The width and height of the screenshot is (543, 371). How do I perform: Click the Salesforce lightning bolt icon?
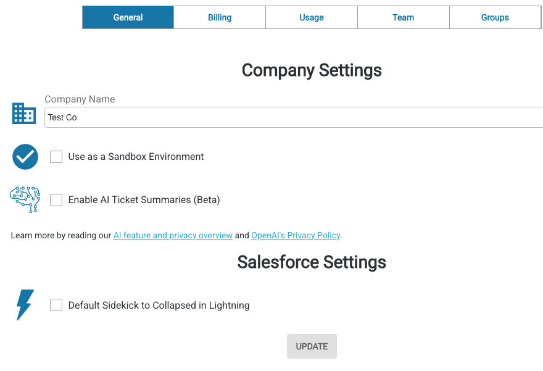click(x=25, y=305)
